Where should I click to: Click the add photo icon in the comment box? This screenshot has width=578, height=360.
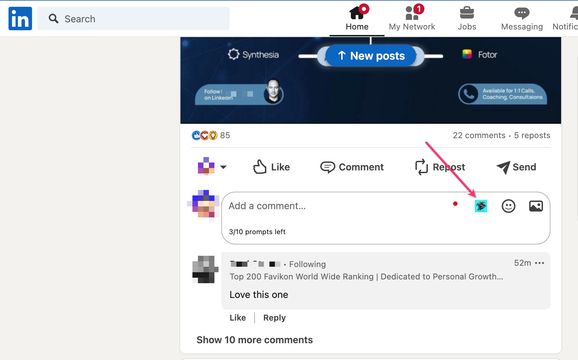[x=536, y=206]
